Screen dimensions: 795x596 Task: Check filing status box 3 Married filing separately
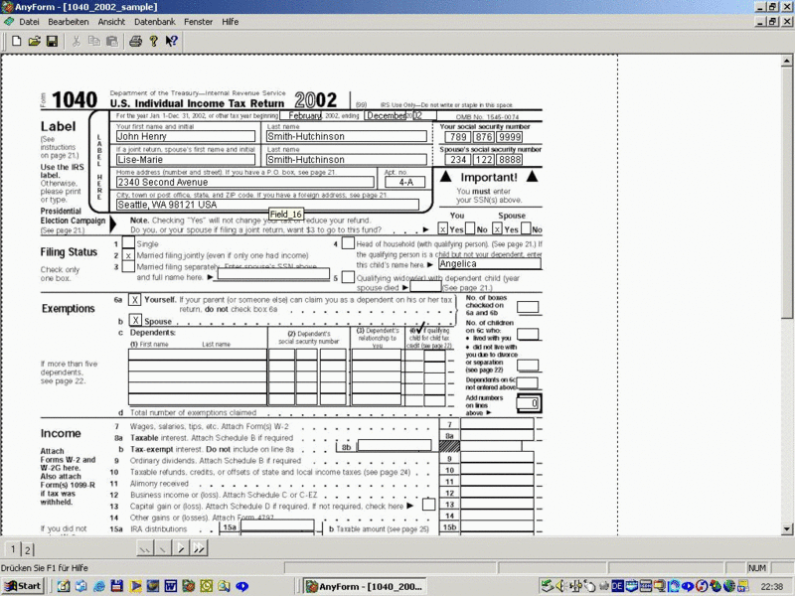(x=128, y=266)
